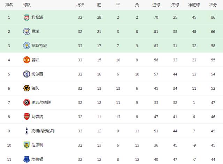Click the Burnley crest icon
Viewport: 223px width, 164px height.
26,145
